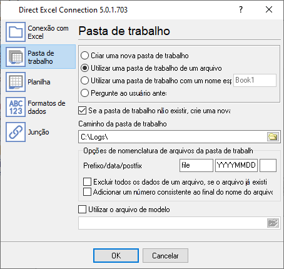
Task: Enable Excluir todos os dados de um arquivo
Action: [x=175, y=182]
